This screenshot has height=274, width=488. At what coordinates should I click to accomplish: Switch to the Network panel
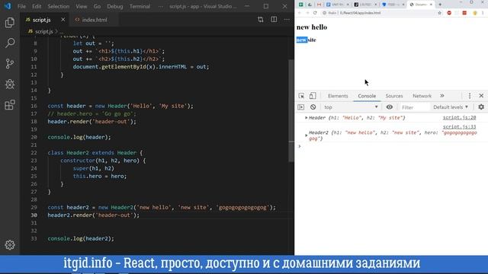[x=422, y=96]
